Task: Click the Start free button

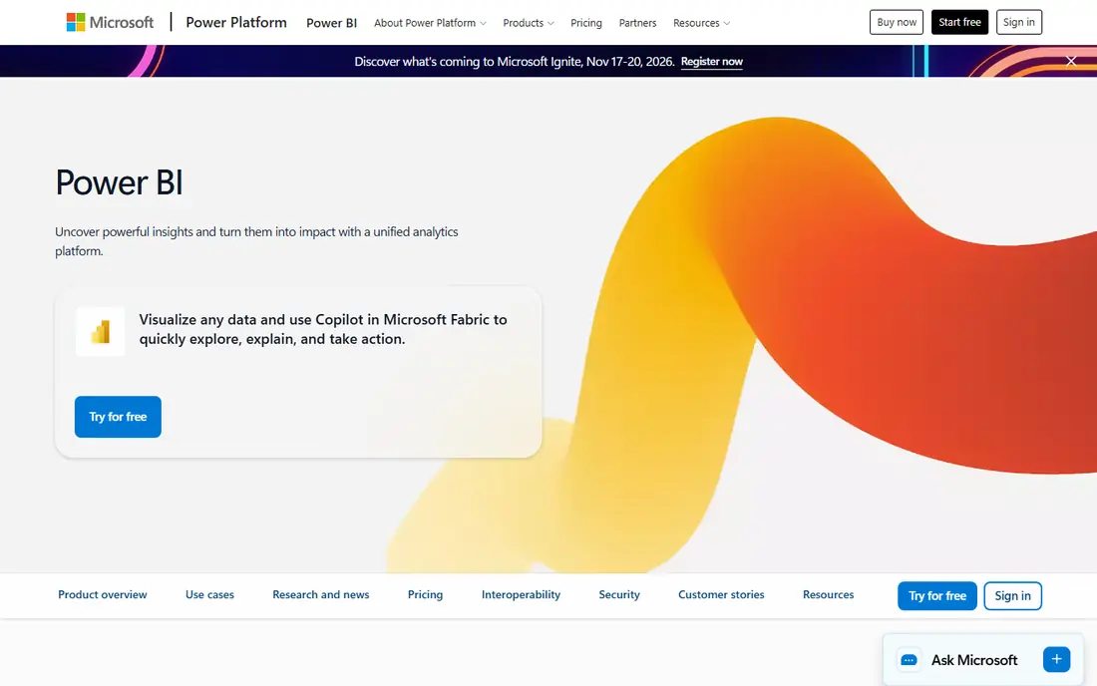Action: [x=959, y=22]
